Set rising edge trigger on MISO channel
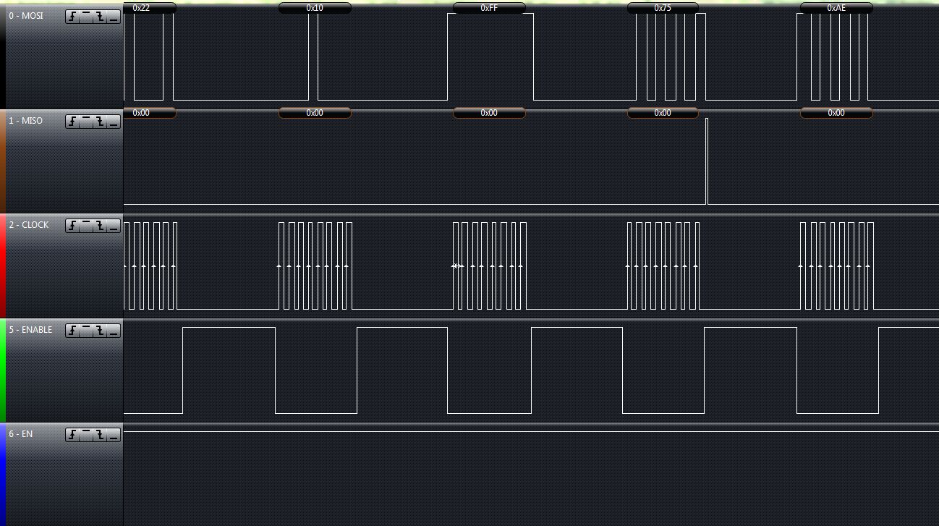Image resolution: width=939 pixels, height=526 pixels. click(x=72, y=122)
